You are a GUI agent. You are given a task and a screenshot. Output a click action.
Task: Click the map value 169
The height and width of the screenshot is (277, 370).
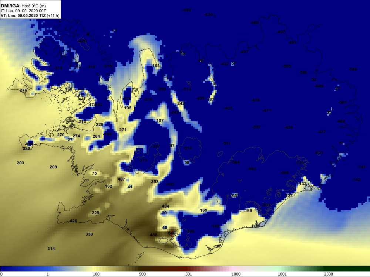point(203,210)
